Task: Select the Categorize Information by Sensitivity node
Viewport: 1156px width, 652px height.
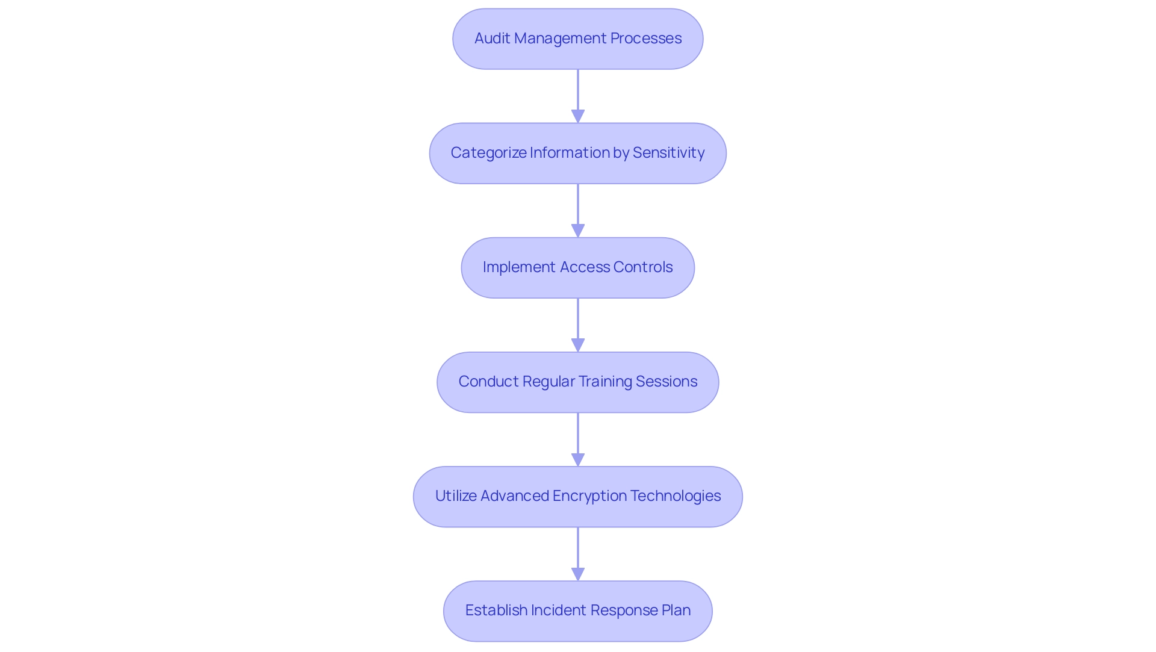Action: [578, 152]
